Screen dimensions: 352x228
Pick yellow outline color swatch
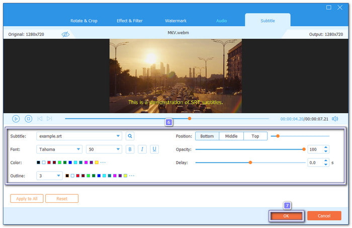[x=125, y=176]
